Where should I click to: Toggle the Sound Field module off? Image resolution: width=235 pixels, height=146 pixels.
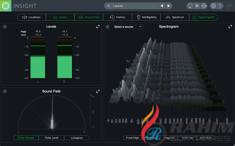click(x=89, y=17)
